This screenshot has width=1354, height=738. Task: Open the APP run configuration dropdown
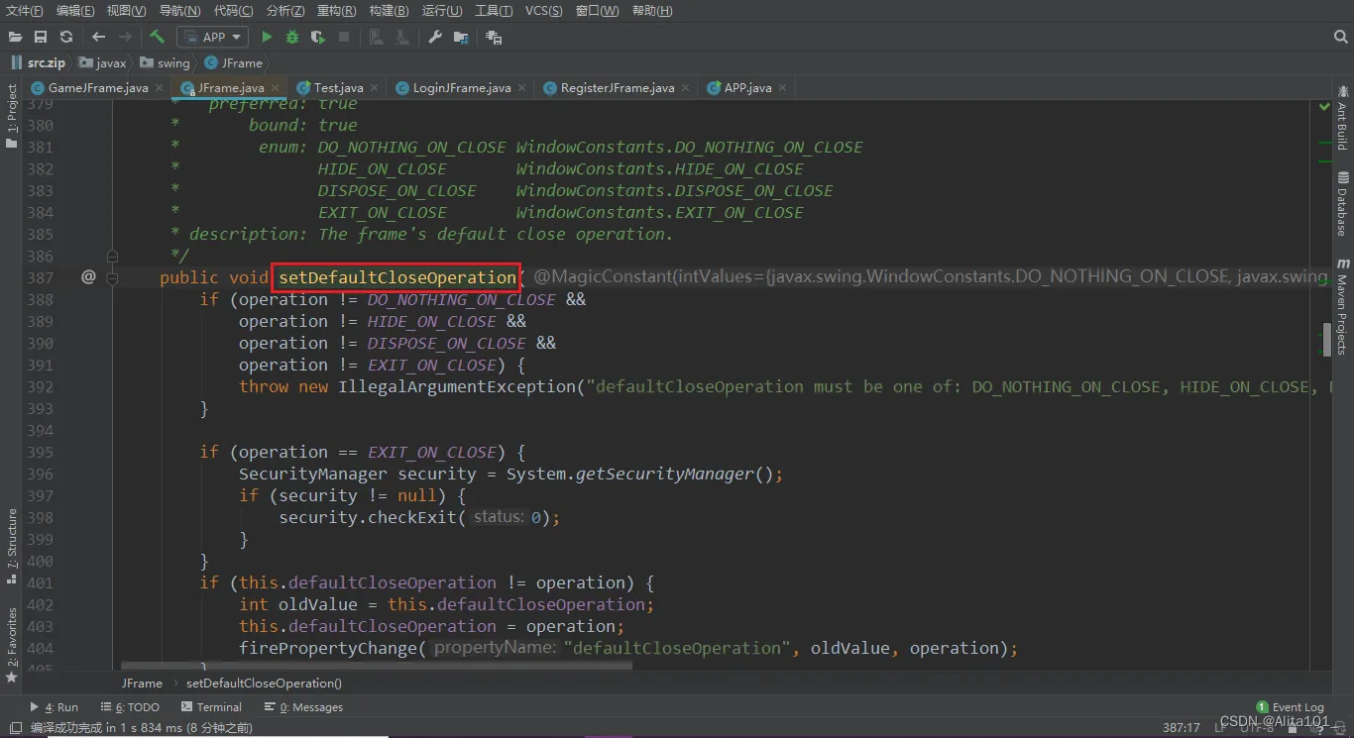pos(212,37)
